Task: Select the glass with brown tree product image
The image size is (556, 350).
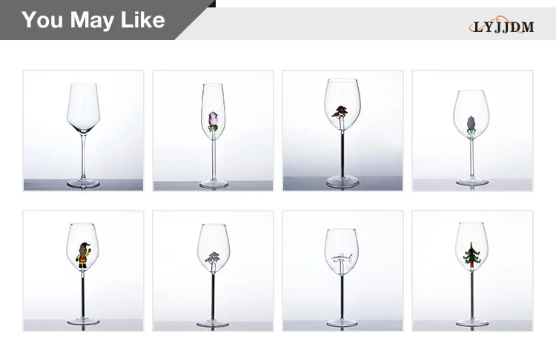Action: pyautogui.click(x=342, y=131)
